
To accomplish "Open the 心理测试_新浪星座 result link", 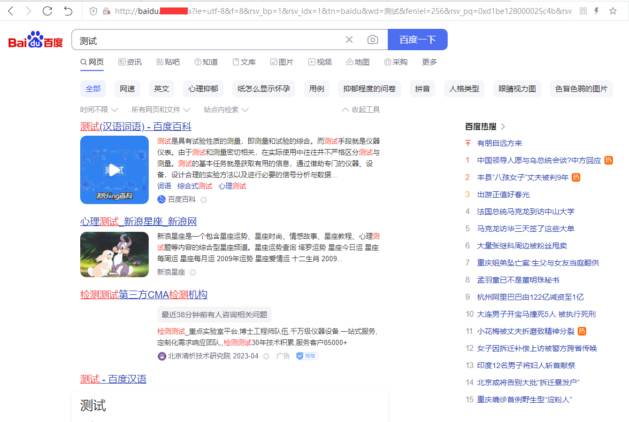I will pos(139,222).
